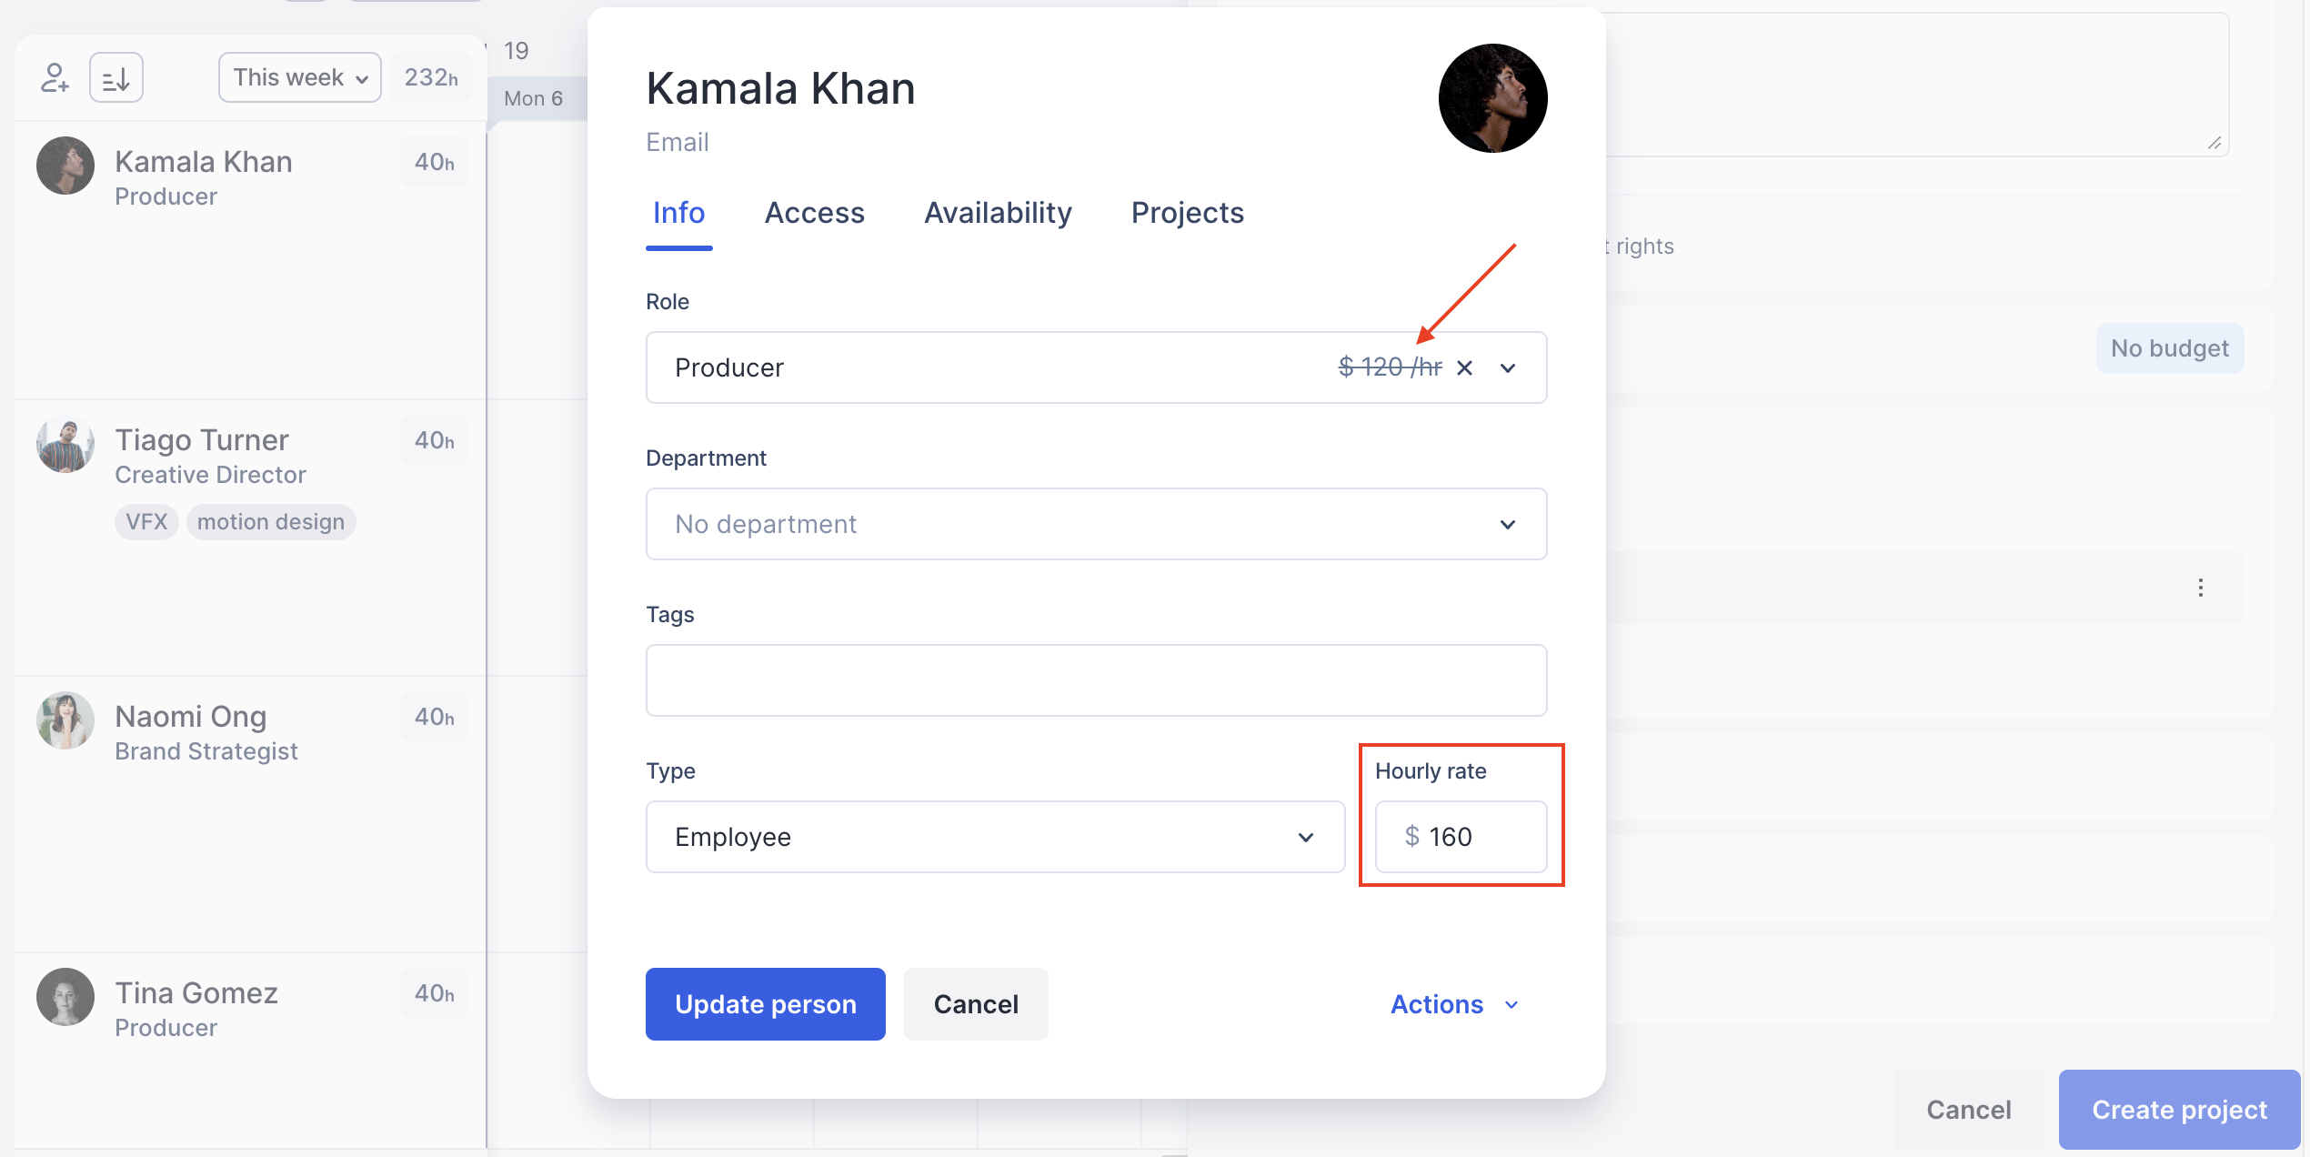Screen dimensions: 2310x1157
Task: Open the Employee type dropdown
Action: coord(995,837)
